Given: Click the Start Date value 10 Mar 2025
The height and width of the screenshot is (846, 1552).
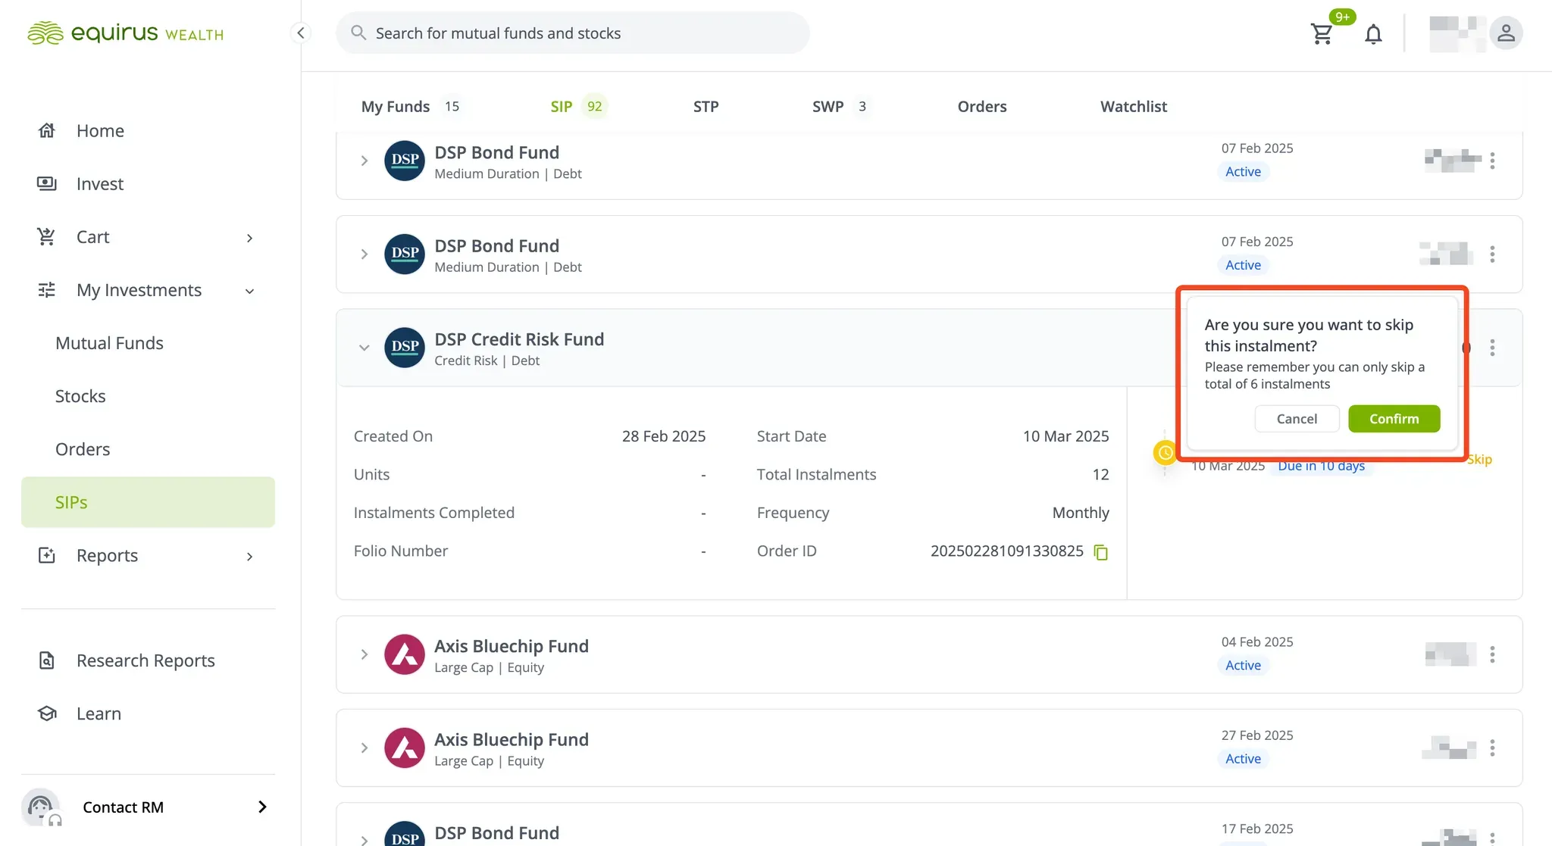Looking at the screenshot, I should [x=1065, y=436].
